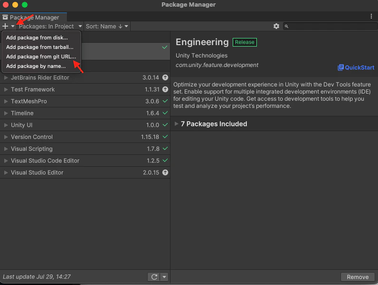
Task: Click the Last update Jul 29 status text
Action: (37, 277)
